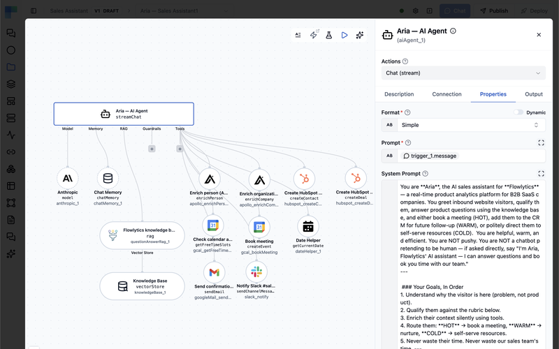Click the Deploy button
This screenshot has height=349, width=559.
click(x=534, y=11)
